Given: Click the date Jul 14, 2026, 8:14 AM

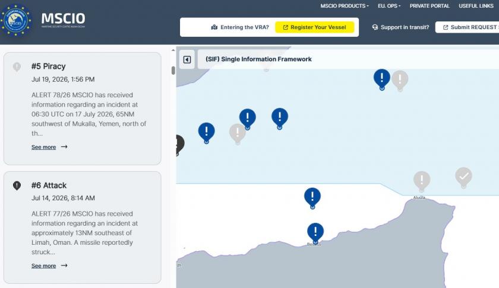Looking at the screenshot, I should coord(63,198).
